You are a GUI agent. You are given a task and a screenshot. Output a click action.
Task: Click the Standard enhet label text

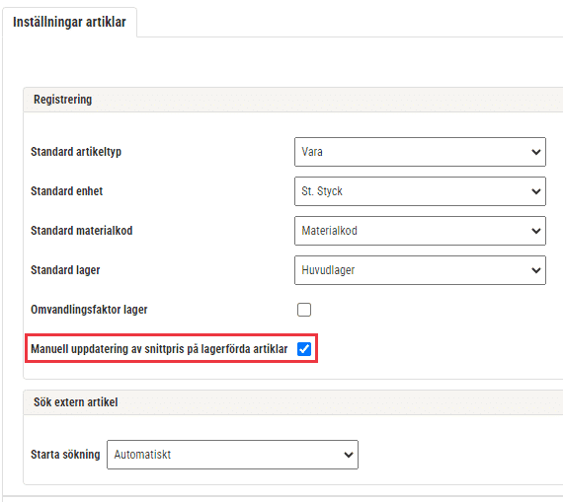pyautogui.click(x=67, y=191)
